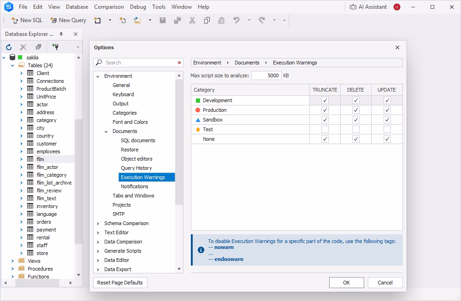Uncheck TRUNCATE for Development
The image size is (461, 301).
tap(325, 100)
